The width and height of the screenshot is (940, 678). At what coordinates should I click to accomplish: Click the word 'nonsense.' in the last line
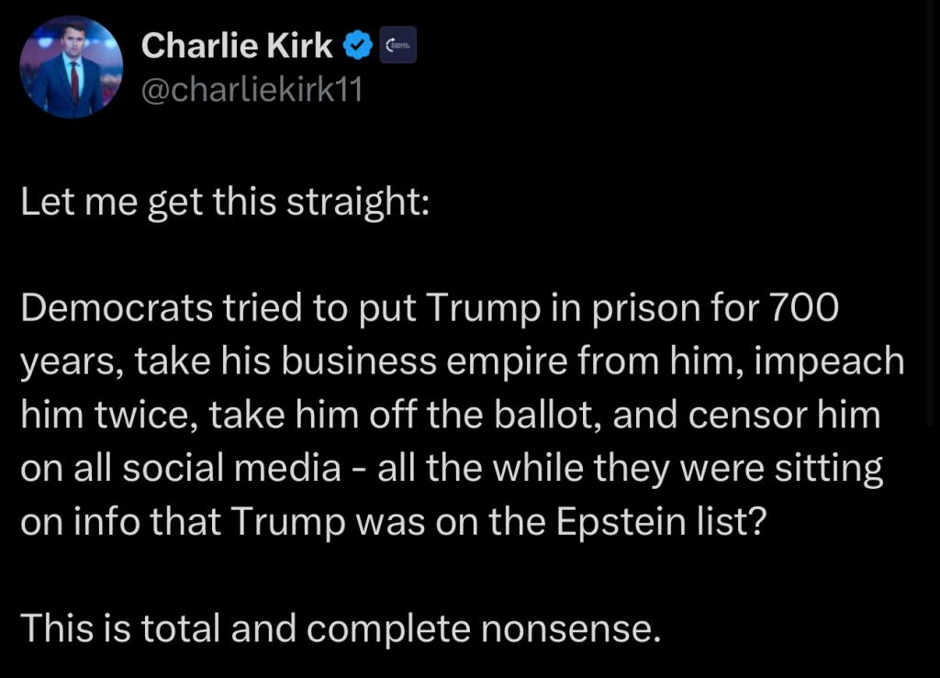tap(571, 630)
